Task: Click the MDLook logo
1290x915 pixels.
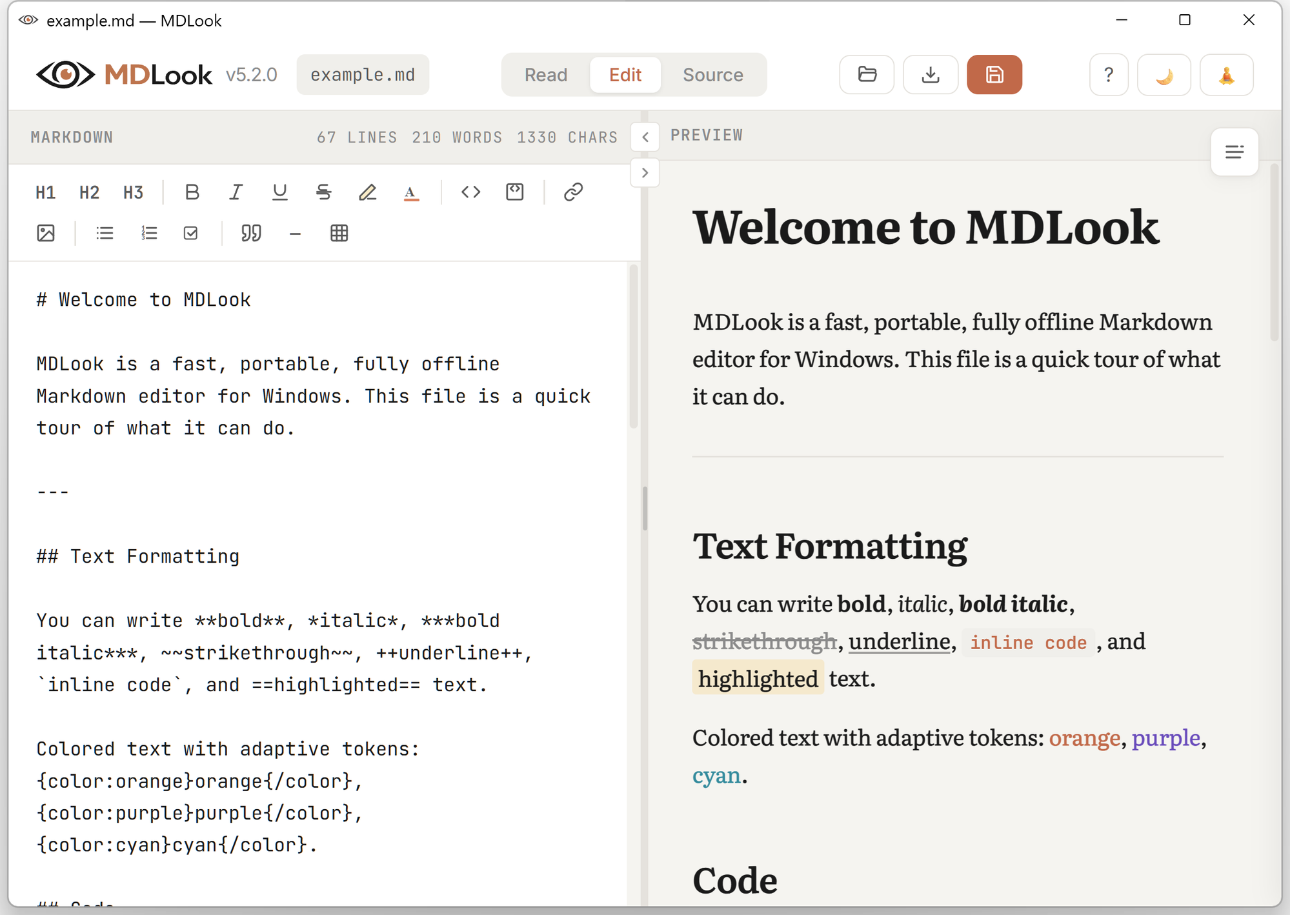Action: tap(124, 75)
